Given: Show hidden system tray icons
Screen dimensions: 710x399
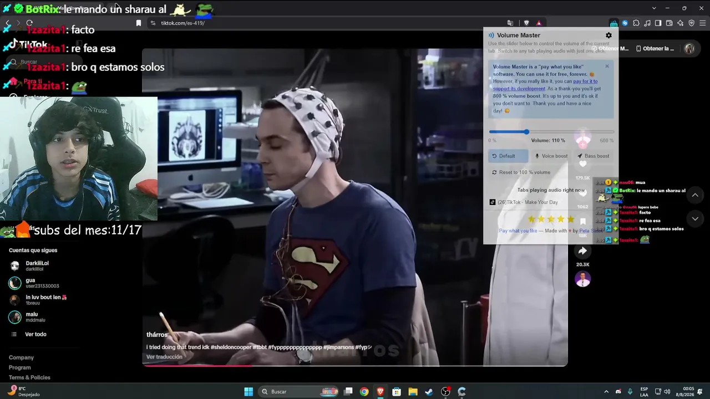Looking at the screenshot, I should coord(606,392).
